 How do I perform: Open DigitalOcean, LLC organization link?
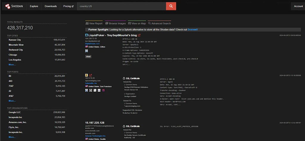pyautogui.click(x=92, y=44)
